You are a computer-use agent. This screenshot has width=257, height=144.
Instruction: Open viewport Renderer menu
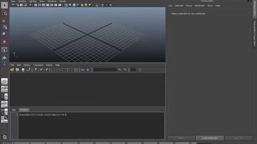(52, 1)
